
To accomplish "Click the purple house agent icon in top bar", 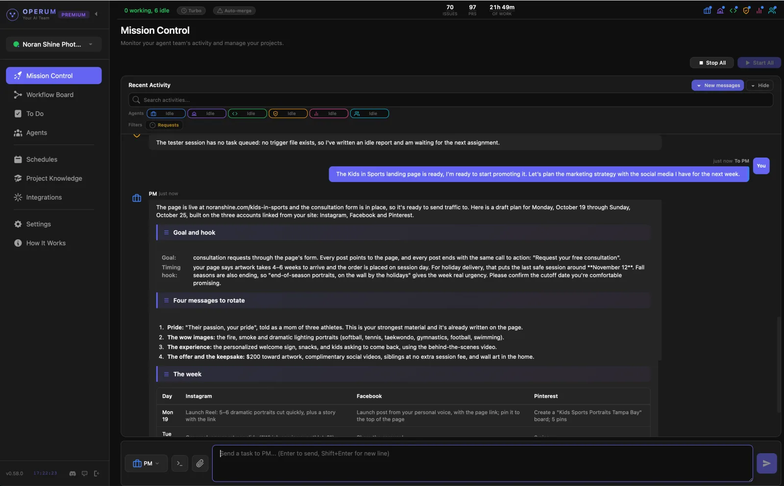I will pyautogui.click(x=720, y=10).
